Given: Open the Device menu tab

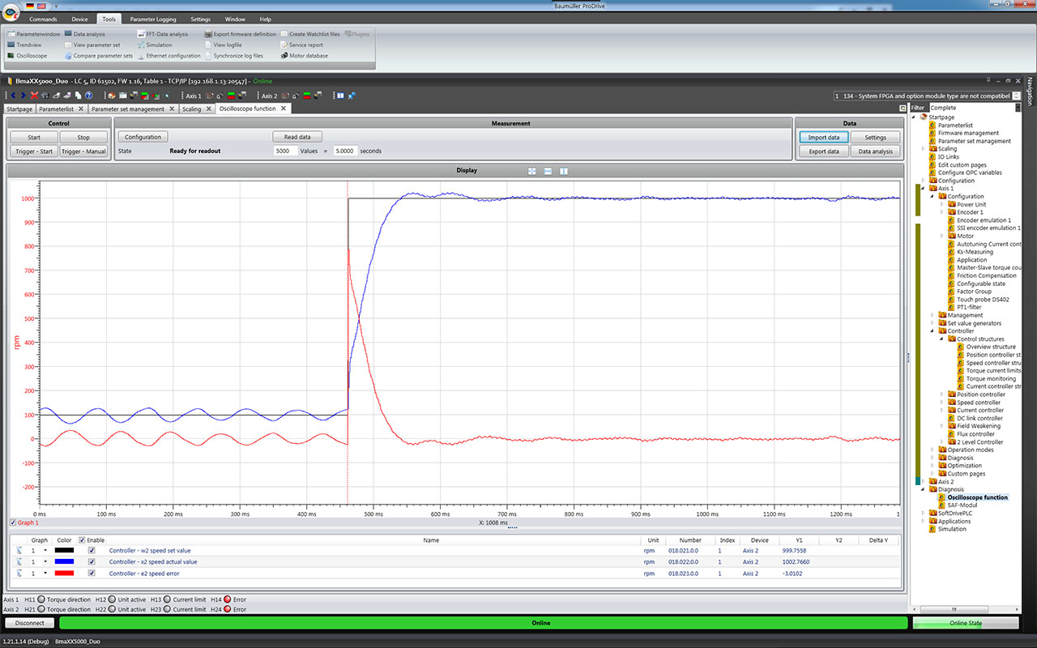Looking at the screenshot, I should [79, 19].
